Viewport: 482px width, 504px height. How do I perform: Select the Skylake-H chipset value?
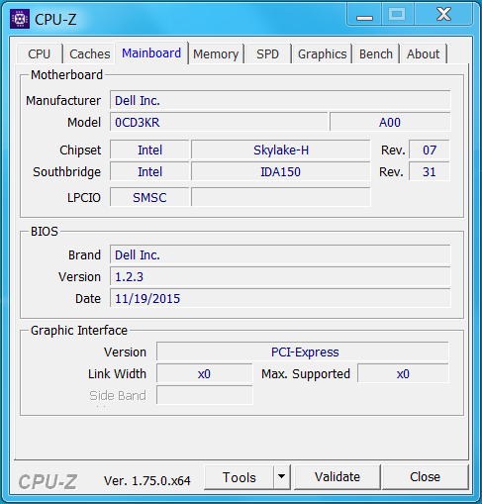[281, 150]
